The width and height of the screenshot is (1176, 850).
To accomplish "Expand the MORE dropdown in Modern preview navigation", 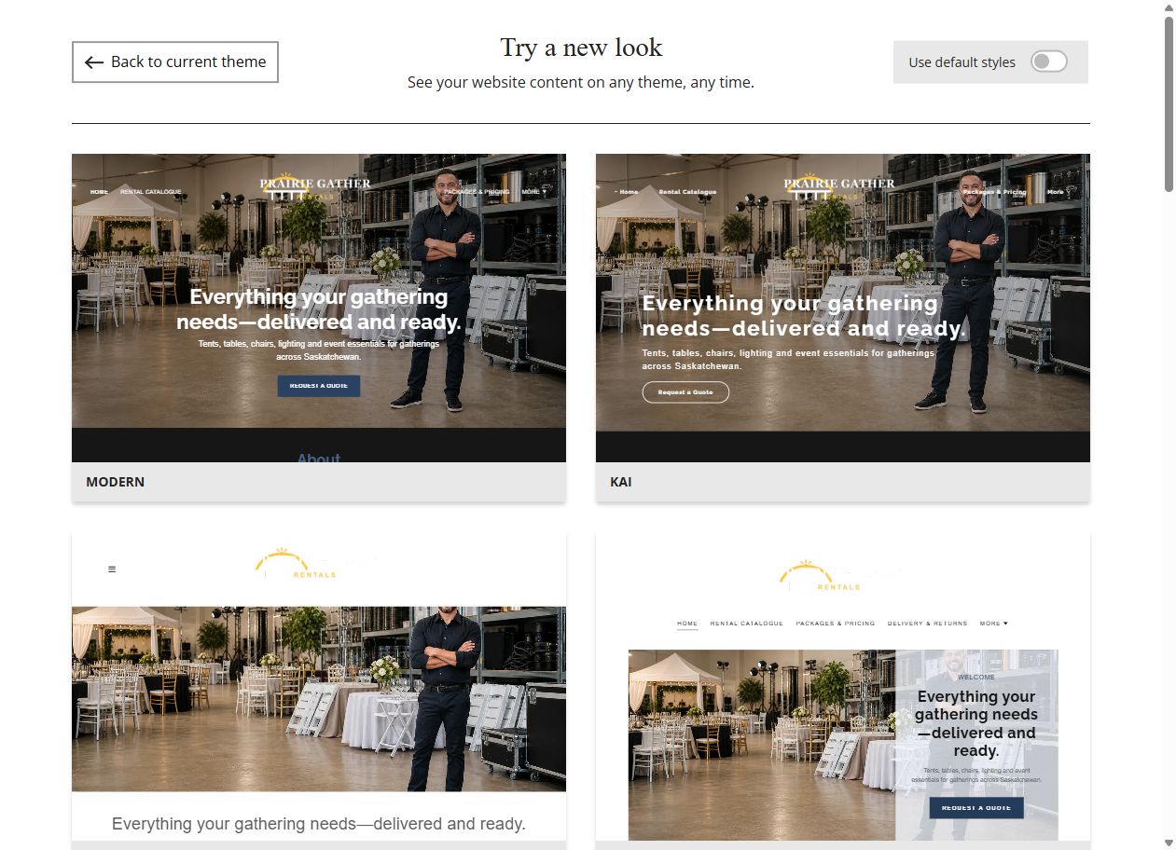I will (x=534, y=191).
